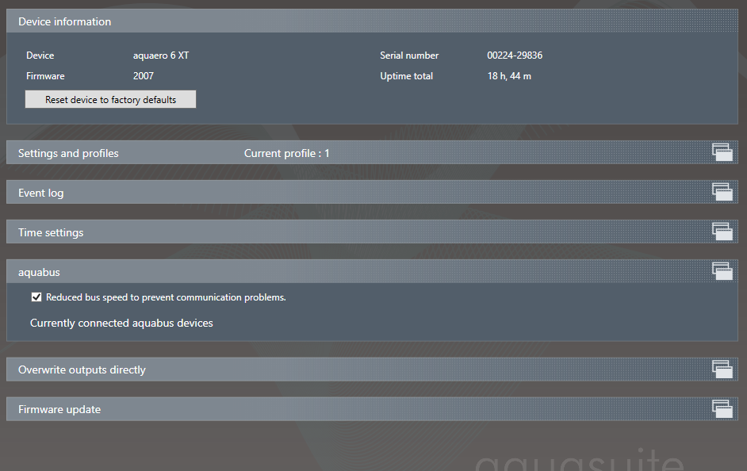
Task: Click Current profile : 1 label
Action: pyautogui.click(x=287, y=153)
